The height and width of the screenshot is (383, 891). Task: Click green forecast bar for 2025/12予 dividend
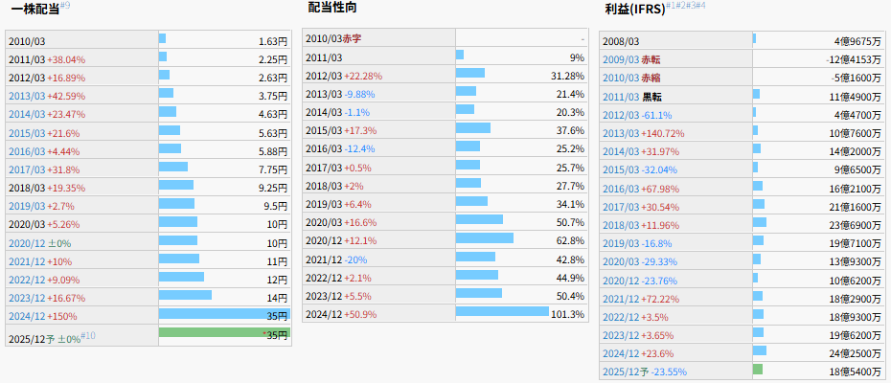(223, 332)
